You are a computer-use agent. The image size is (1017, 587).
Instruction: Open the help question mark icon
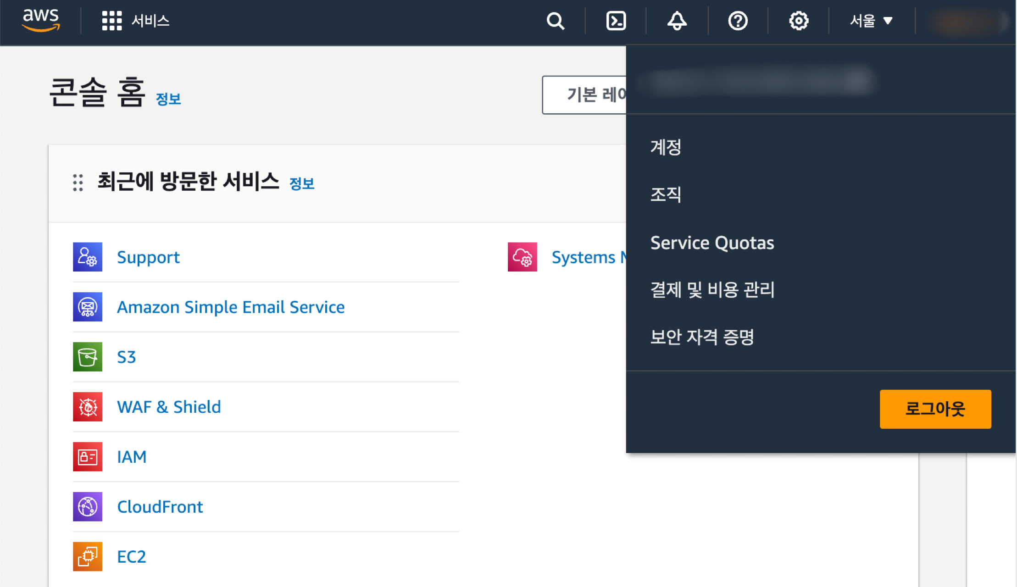click(738, 21)
